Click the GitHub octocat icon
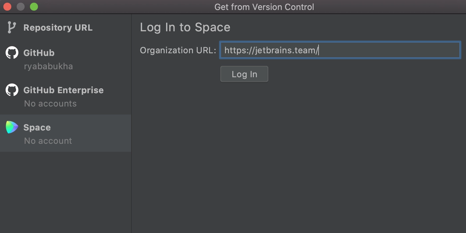 pyautogui.click(x=12, y=53)
